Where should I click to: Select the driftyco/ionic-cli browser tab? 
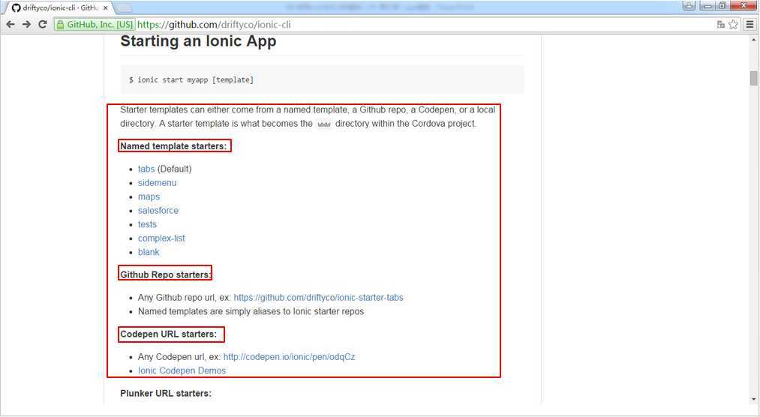59,7
